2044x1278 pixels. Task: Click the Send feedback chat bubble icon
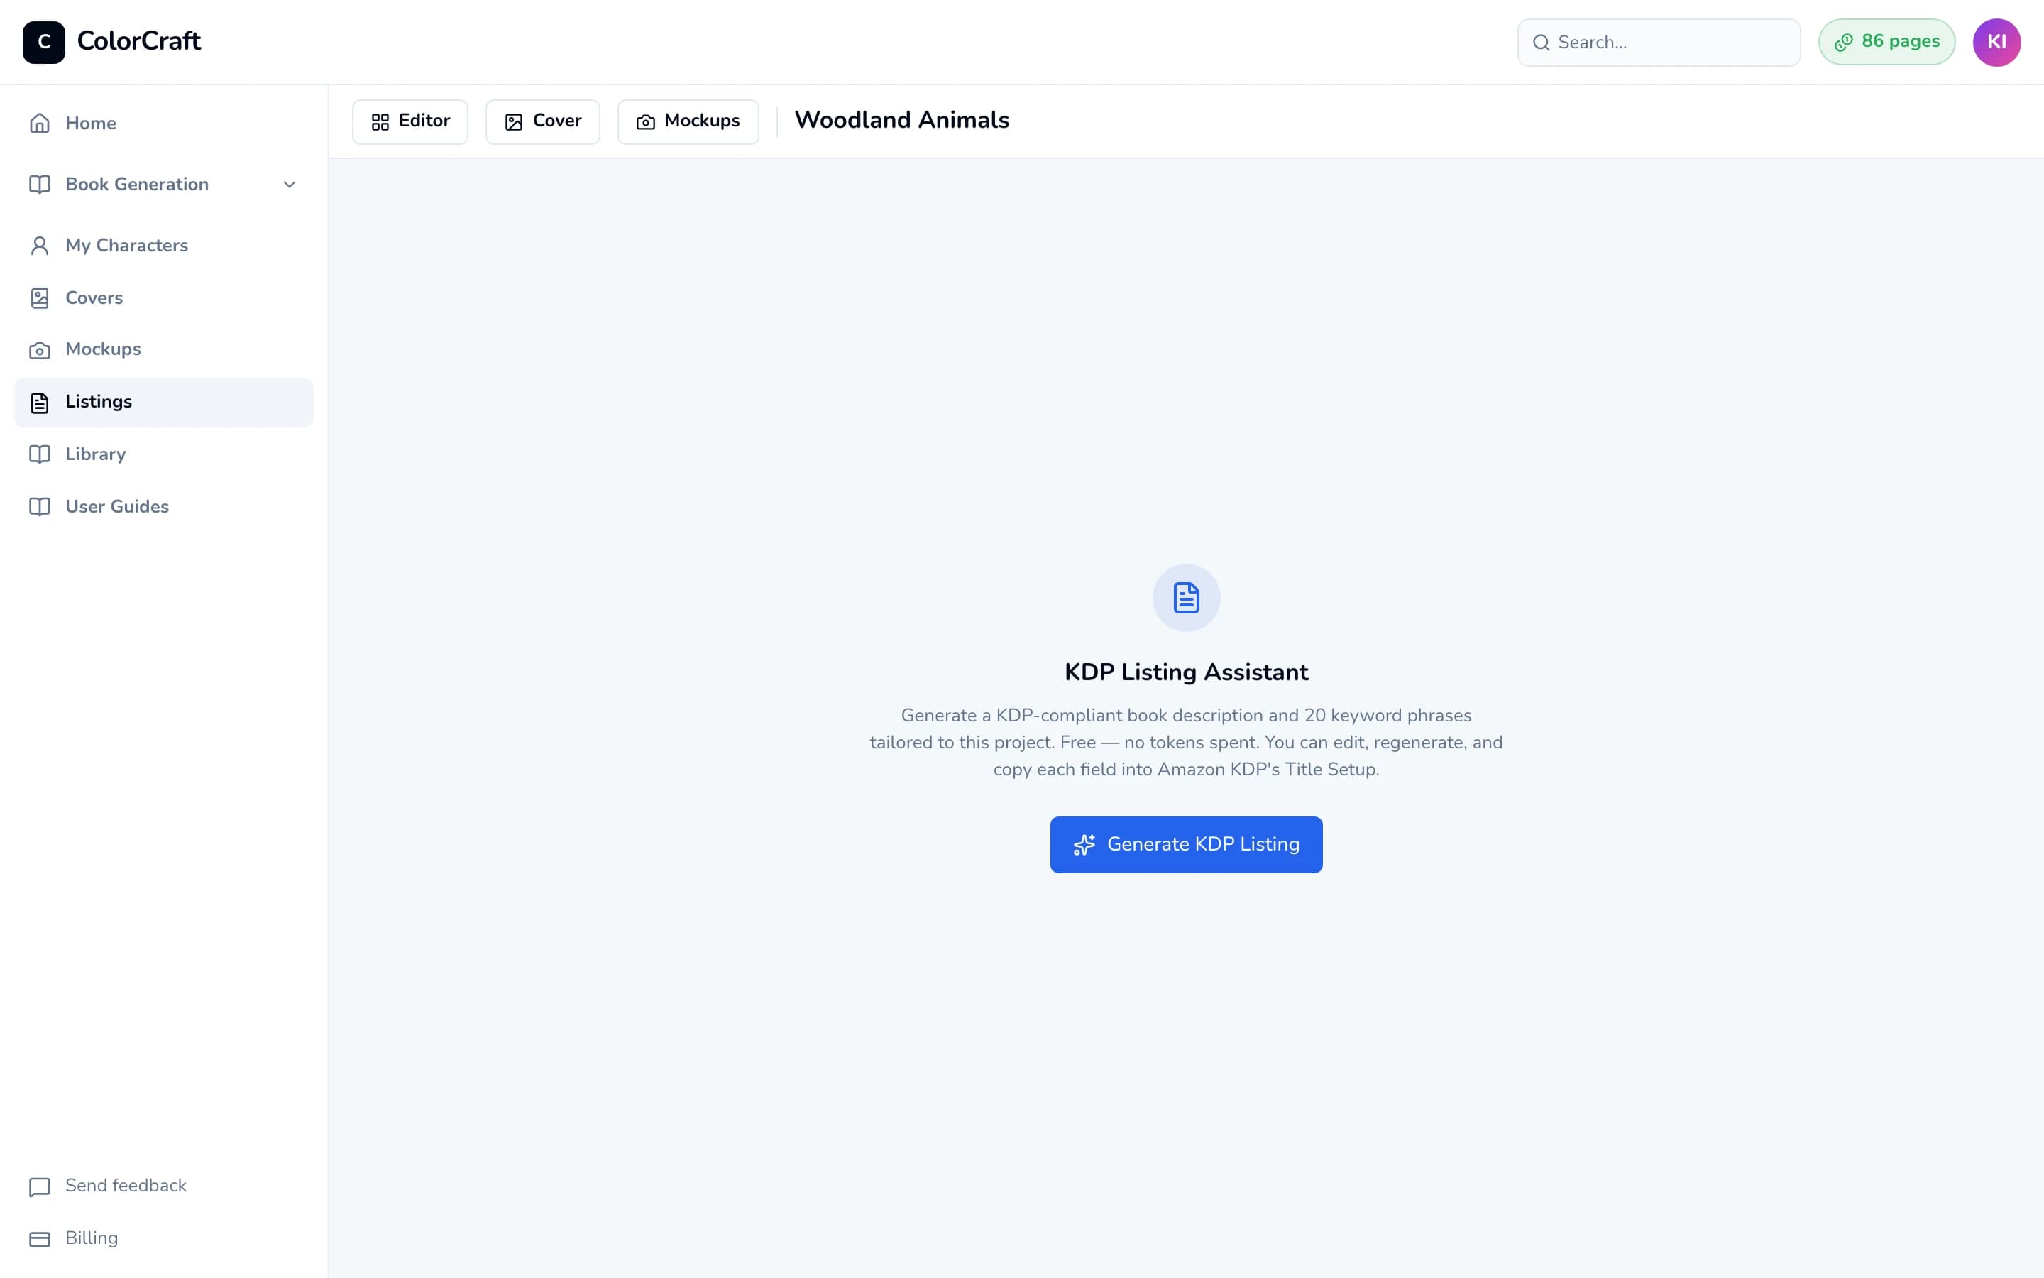click(x=40, y=1186)
